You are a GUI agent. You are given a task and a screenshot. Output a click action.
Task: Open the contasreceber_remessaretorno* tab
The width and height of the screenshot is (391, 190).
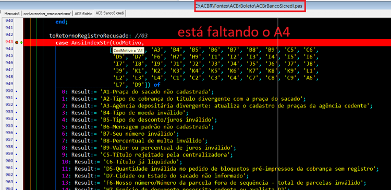[47, 13]
